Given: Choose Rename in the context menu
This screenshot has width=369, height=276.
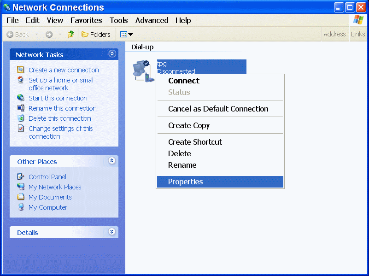Looking at the screenshot, I should [x=220, y=165].
